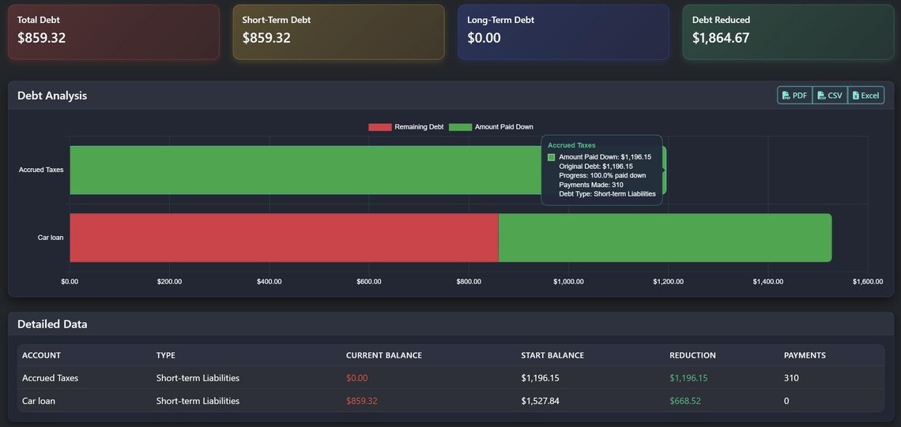Image resolution: width=901 pixels, height=427 pixels.
Task: Select Accrued Taxes in the table
Action: (x=50, y=378)
